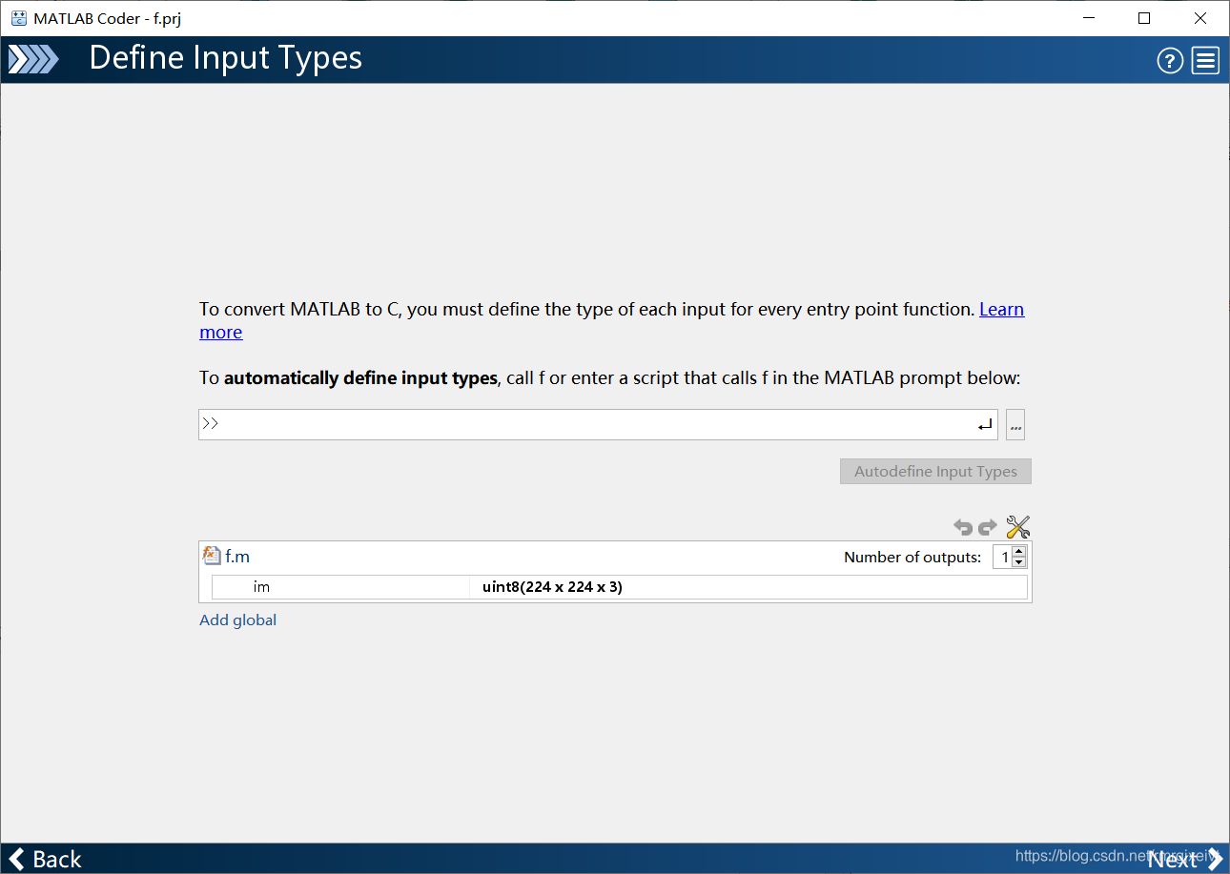Click inside the MATLAB prompt field
Viewport: 1230px width, 874px height.
[598, 425]
